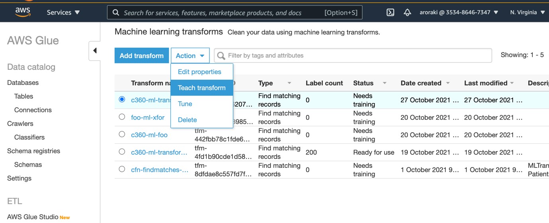Expand the Services dropdown menu
The image size is (549, 223).
pos(63,12)
